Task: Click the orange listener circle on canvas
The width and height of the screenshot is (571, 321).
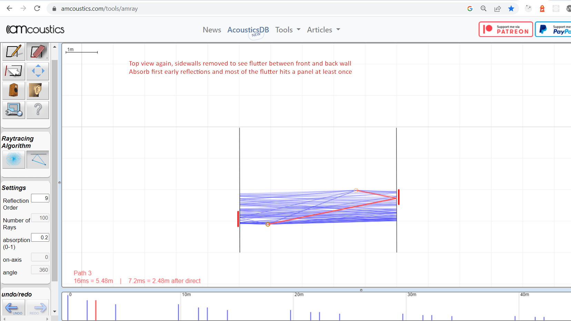Action: (356, 190)
